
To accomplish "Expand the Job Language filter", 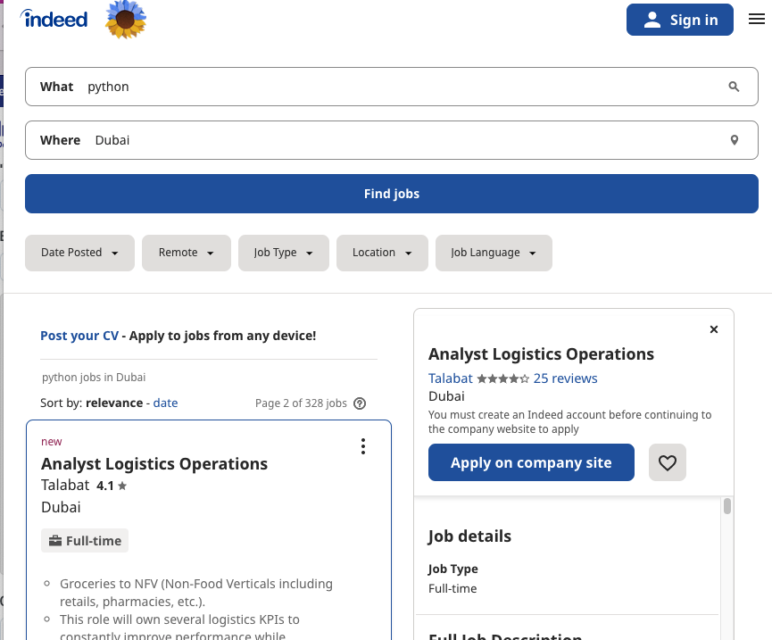I will pos(494,253).
